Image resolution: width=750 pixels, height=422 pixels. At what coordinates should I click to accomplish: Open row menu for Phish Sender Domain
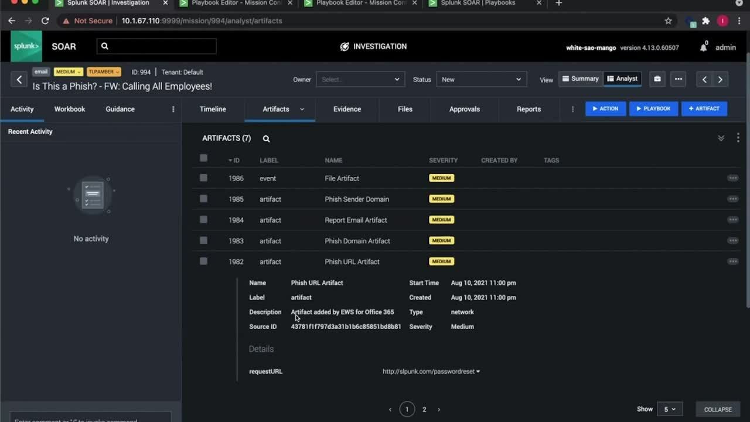point(732,199)
